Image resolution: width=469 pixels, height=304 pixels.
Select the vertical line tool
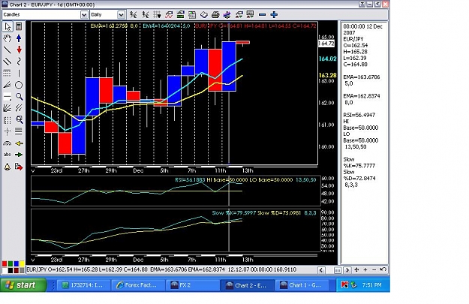19,74
